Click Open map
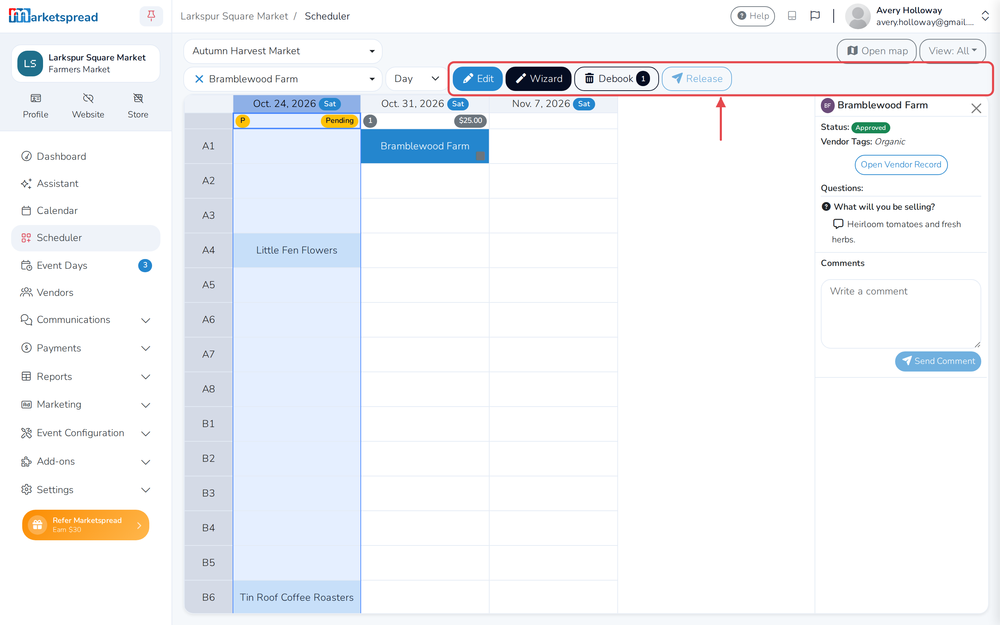The image size is (1000, 625). point(876,51)
